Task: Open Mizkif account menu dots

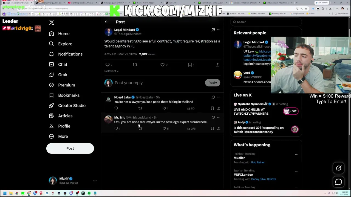Action: pos(95,181)
